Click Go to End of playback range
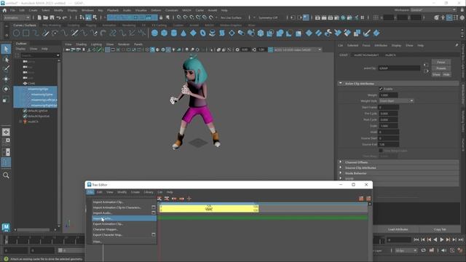Screen dimensions: 466x262 point(461,239)
